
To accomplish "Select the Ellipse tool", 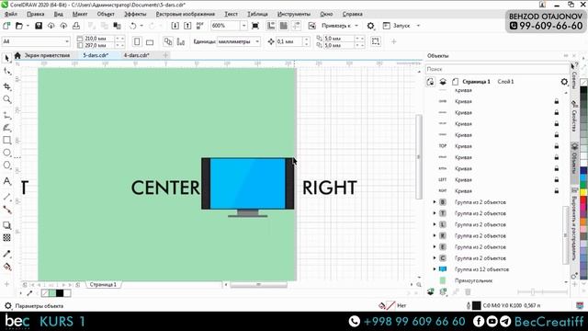I will (6, 153).
